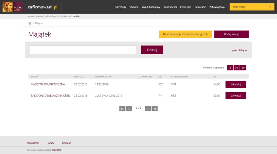Viewport: 277px width, 154px height.
Task: Click the home icon in breadcrumb
Action: point(30,23)
